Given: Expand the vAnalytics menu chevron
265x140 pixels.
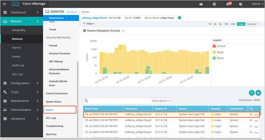Looking at the screenshot, I should point(37,118).
